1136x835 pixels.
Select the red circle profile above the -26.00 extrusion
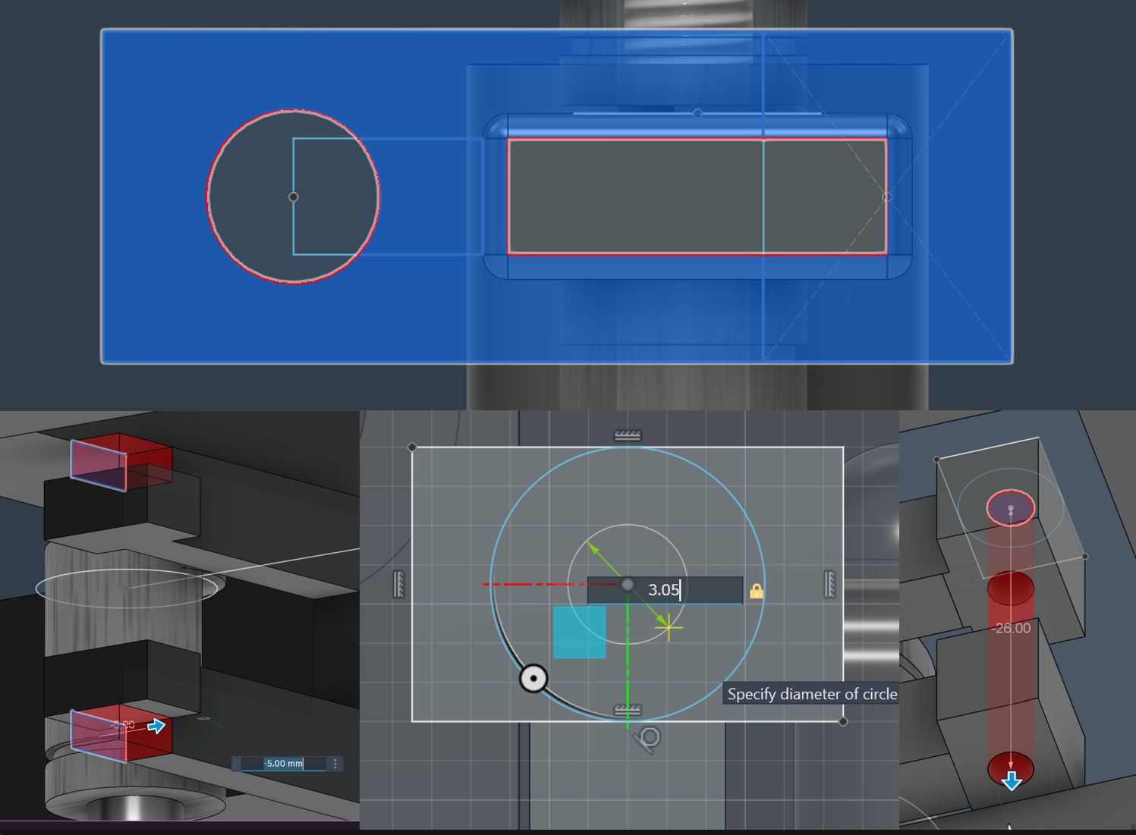click(1011, 507)
